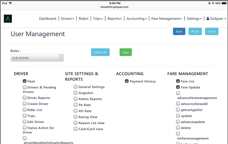Image resolution: width=228 pixels, height=144 pixels.
Task: Tap the battery indicator icon
Action: point(224,3)
